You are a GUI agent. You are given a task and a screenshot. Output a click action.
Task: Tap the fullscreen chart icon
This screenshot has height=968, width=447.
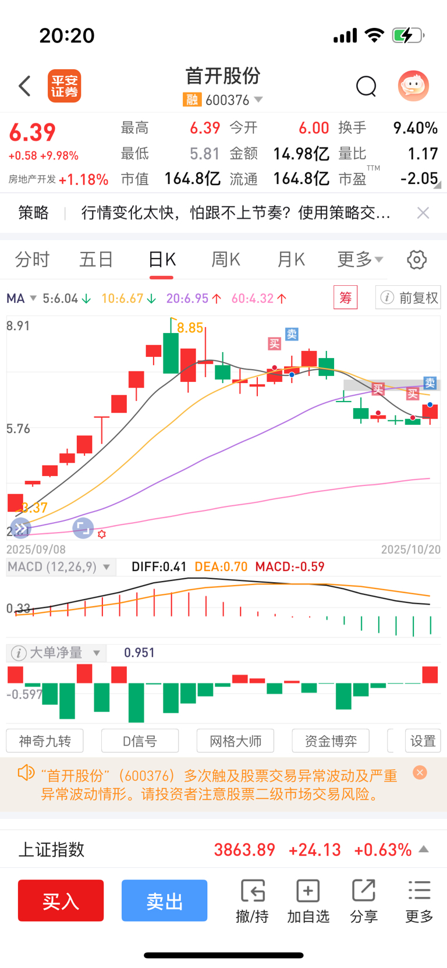point(83,528)
